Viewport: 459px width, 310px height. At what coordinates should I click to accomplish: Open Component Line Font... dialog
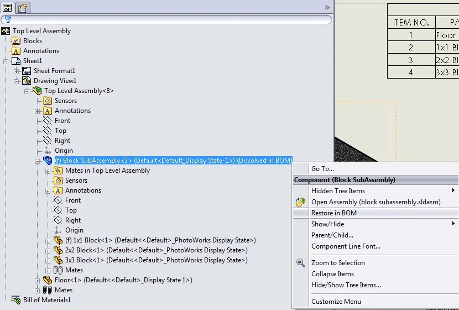376,246
